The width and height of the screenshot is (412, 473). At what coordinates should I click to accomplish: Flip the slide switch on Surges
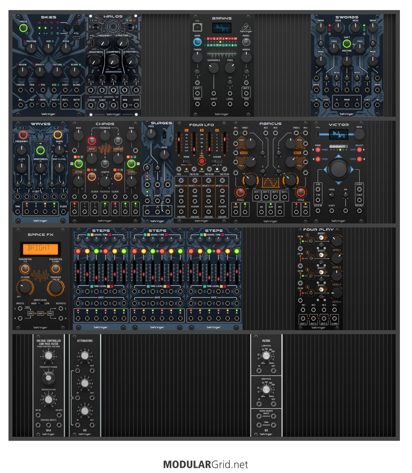pos(164,135)
